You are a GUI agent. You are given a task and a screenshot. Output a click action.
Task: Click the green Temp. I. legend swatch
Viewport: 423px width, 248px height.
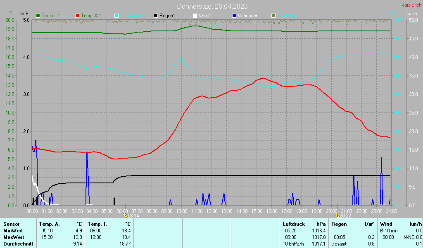click(38, 16)
